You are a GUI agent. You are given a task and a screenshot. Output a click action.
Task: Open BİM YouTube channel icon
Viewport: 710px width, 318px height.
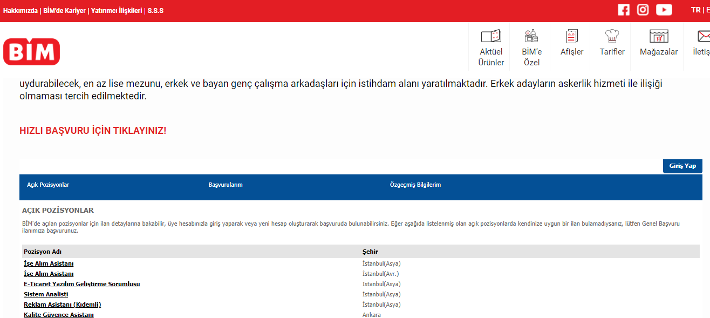click(x=664, y=10)
